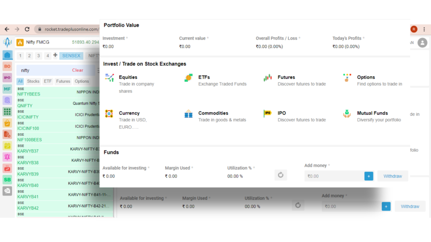Click the Withdraw button
431x242 pixels.
392,176
